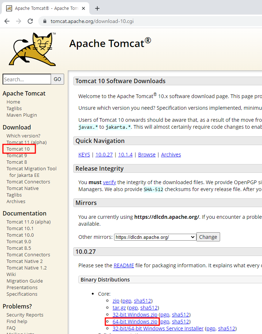Open Taglibs in Download section
Screen dimensions: 262x334
click(14, 195)
